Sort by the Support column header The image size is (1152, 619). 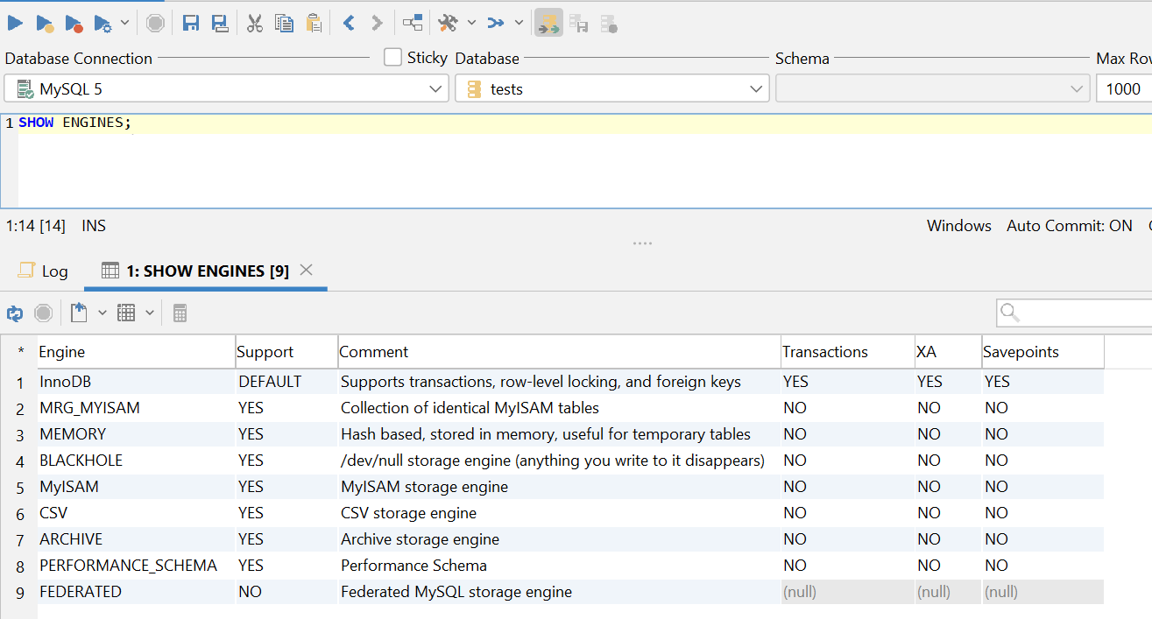coord(286,352)
